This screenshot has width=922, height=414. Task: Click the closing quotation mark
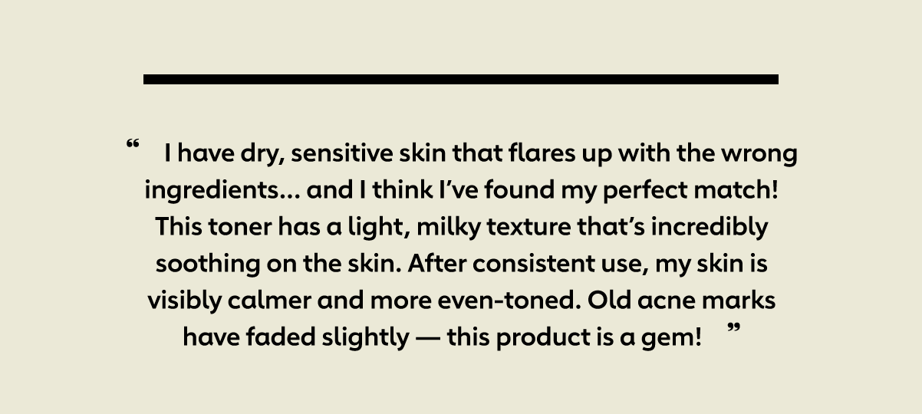[734, 330]
